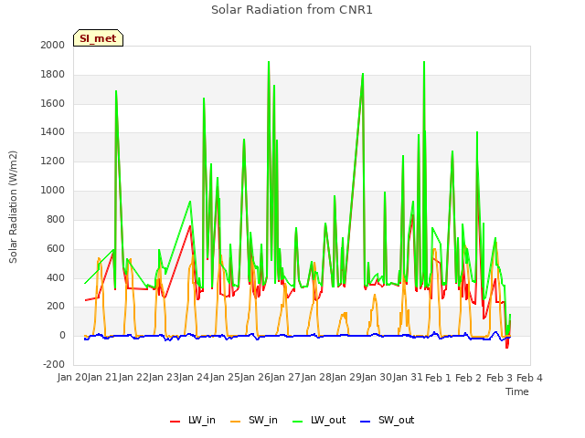
Task: Click the y-axis label Solar Radiation (W/m2)
Action: click(x=13, y=207)
